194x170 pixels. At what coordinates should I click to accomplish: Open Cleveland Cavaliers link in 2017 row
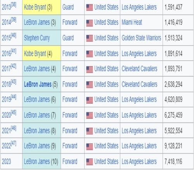[x=139, y=69]
